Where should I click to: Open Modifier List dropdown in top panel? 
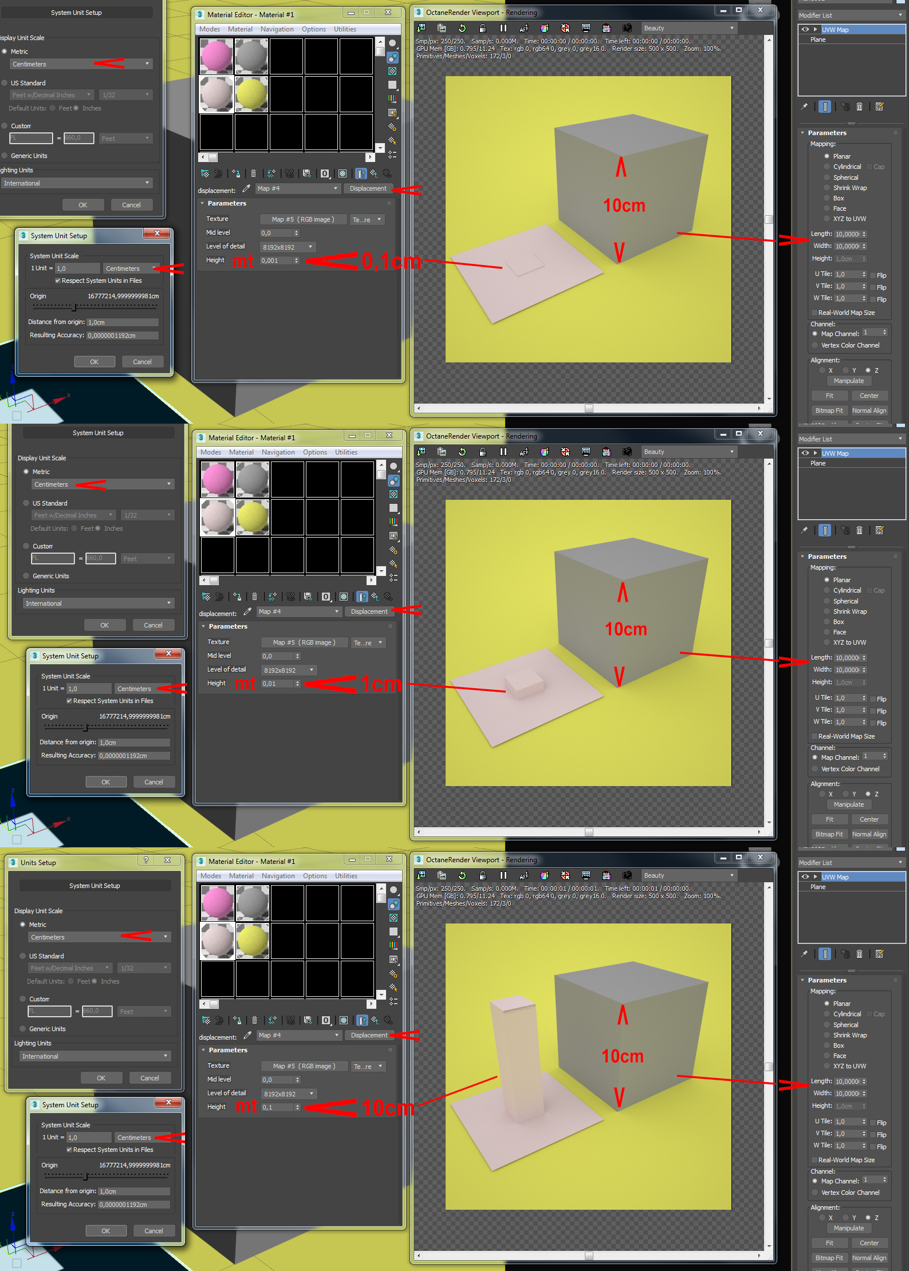tap(851, 15)
